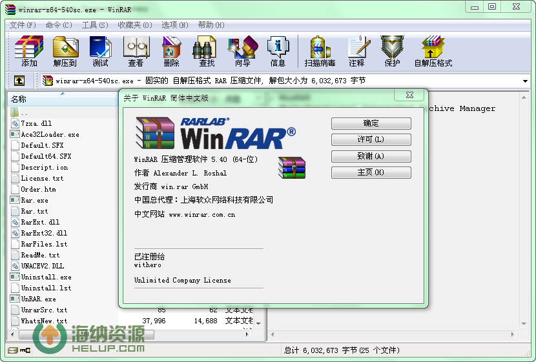The image size is (536, 362).
Task: Click the 7zxa.dll file icon
Action: pos(15,123)
